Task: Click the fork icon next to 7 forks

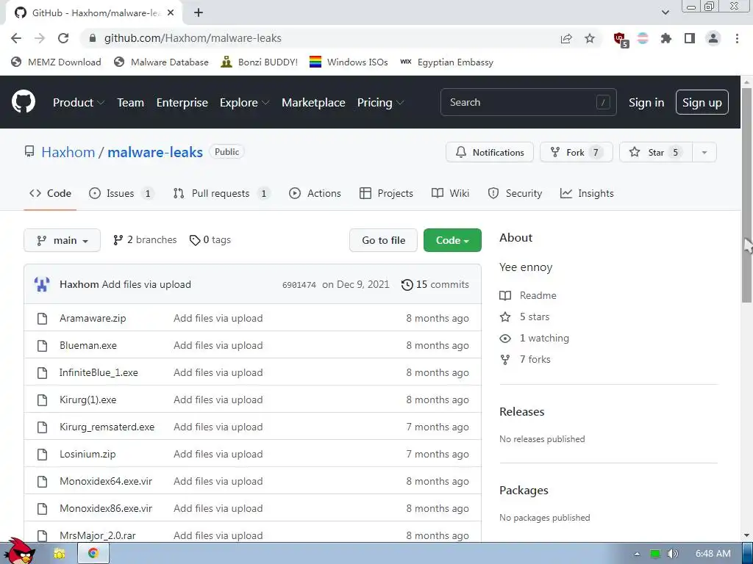Action: (505, 360)
